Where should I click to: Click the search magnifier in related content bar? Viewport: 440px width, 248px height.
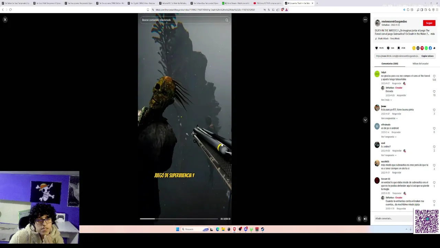[x=227, y=20]
